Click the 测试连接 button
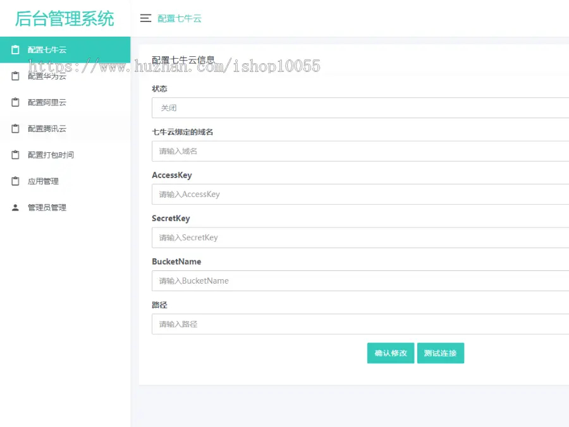The image size is (569, 427). pos(441,353)
